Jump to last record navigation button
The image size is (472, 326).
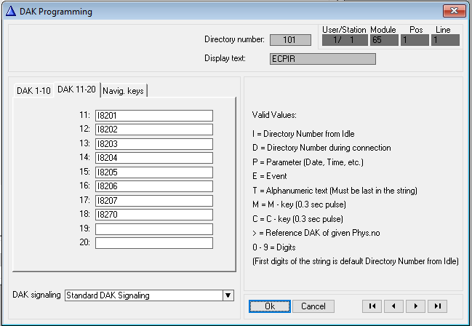coord(437,306)
